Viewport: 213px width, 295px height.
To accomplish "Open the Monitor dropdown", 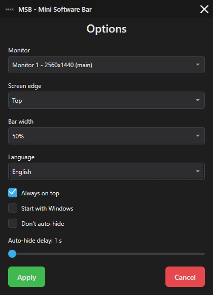I will (106, 65).
